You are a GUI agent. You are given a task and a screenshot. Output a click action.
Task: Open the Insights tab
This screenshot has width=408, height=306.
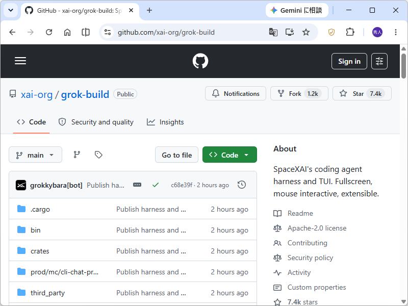(x=165, y=122)
